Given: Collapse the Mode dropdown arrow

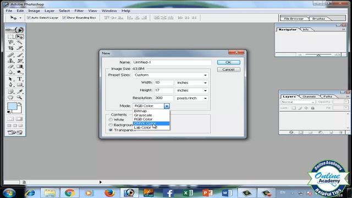Looking at the screenshot, I should point(167,106).
